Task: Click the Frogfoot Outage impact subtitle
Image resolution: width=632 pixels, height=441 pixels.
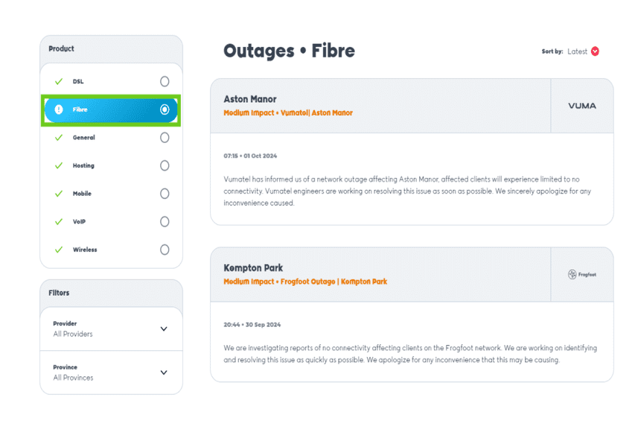Action: pyautogui.click(x=305, y=282)
